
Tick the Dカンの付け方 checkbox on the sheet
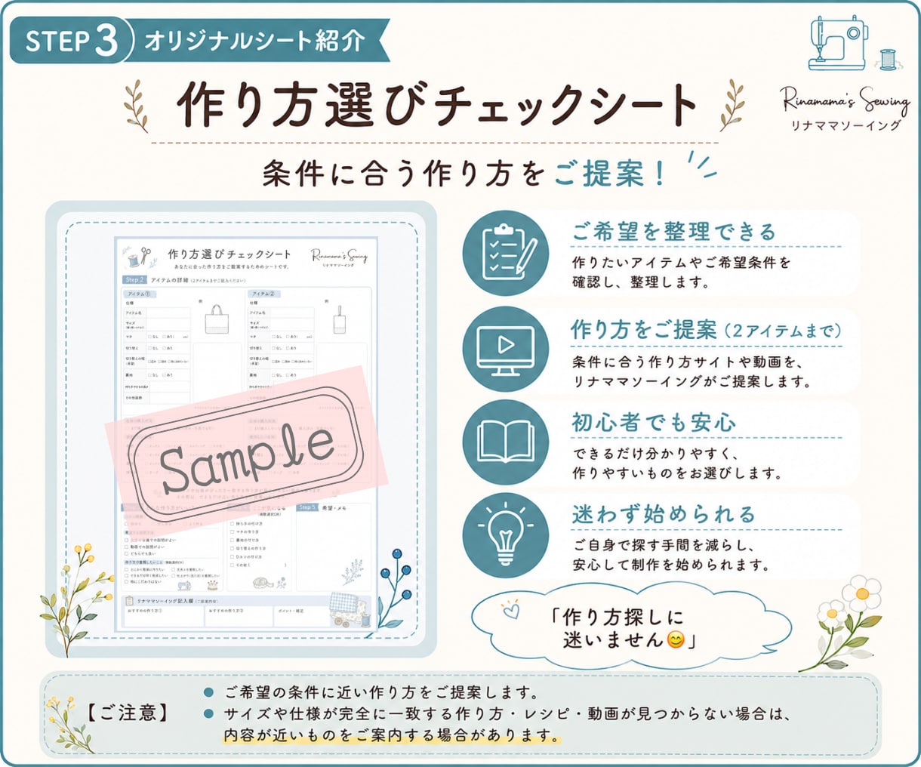[x=232, y=556]
